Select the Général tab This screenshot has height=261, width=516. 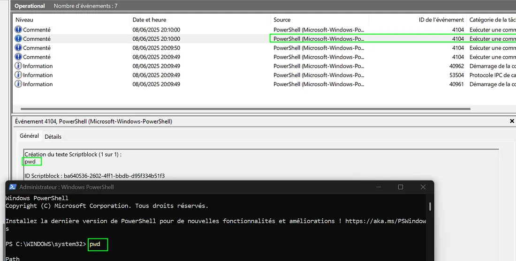click(29, 136)
